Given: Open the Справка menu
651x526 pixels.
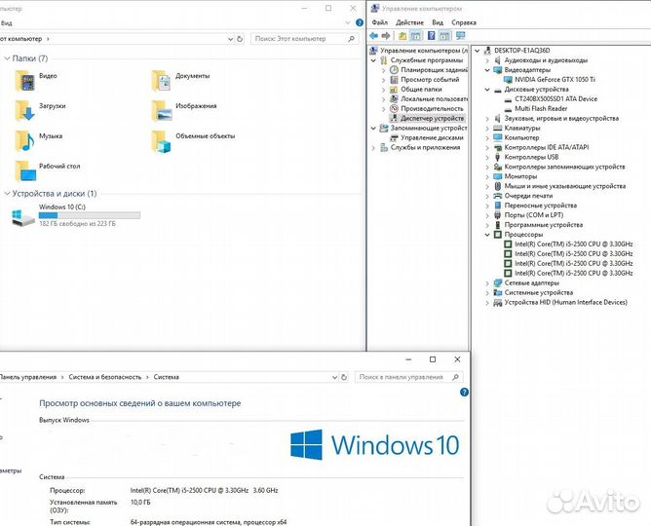Looking at the screenshot, I should pos(465,21).
